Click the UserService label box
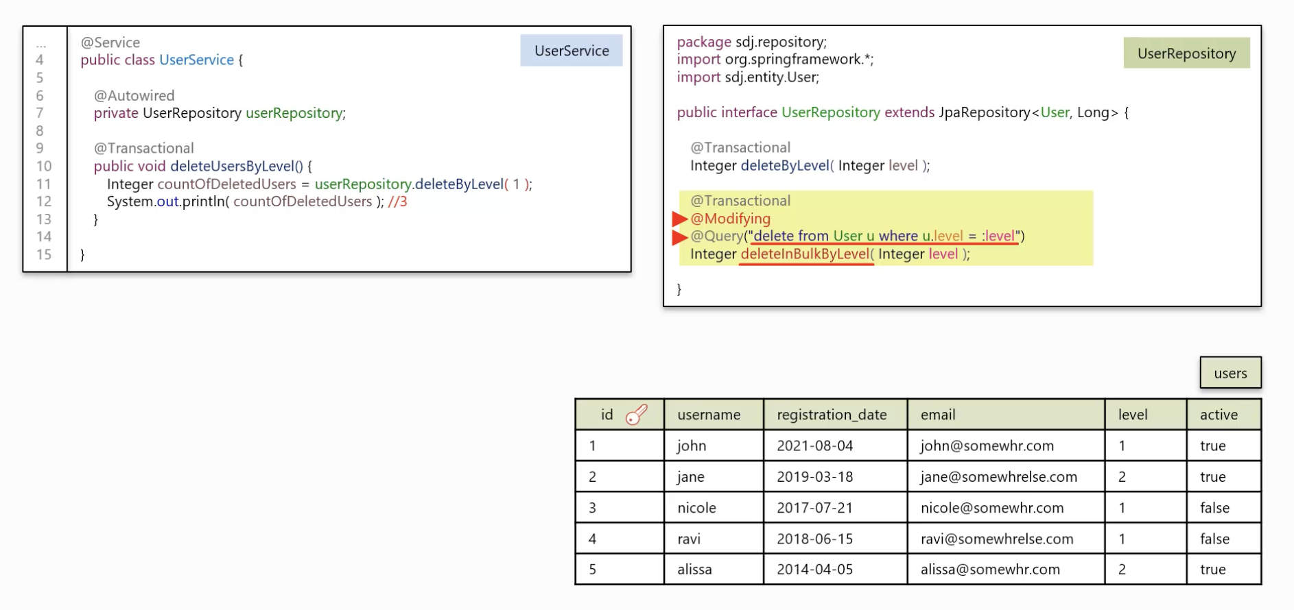1294x610 pixels. 572,51
